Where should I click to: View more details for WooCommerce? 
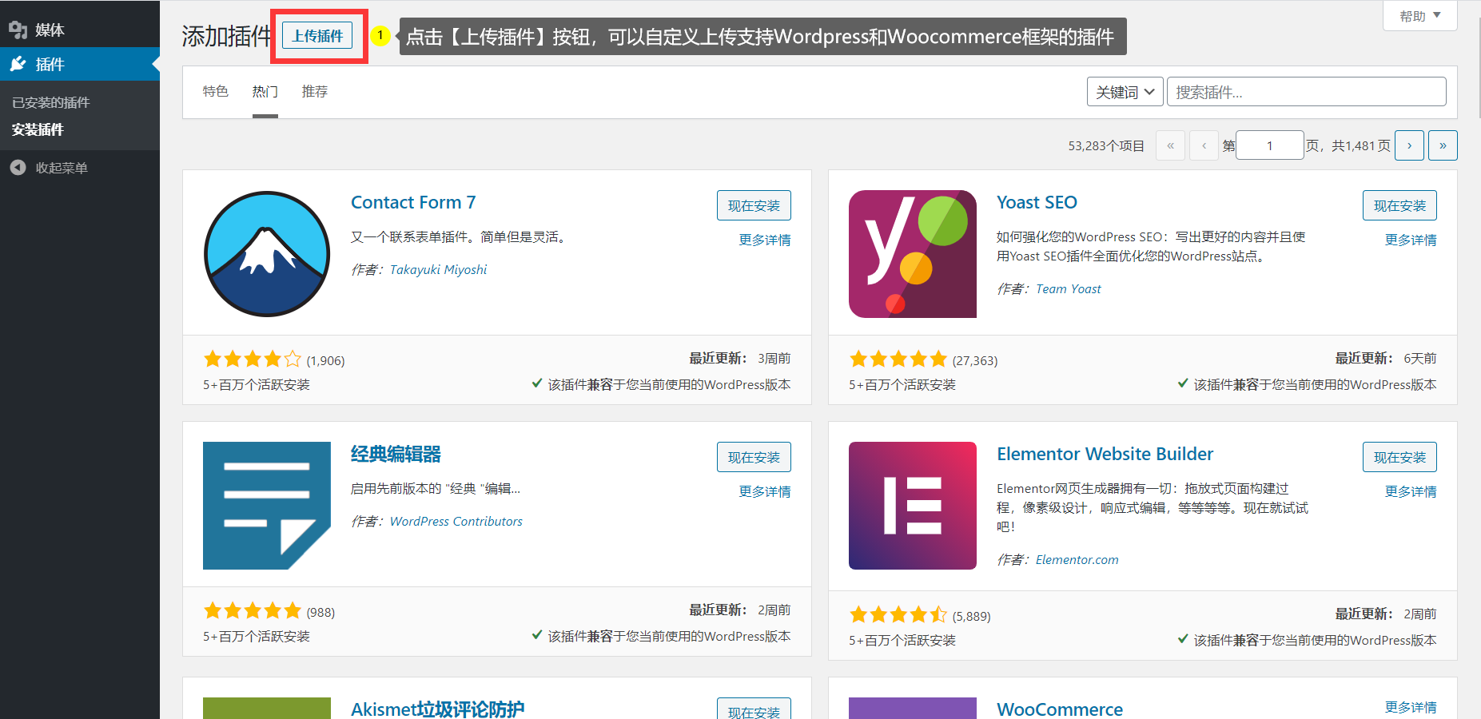pyautogui.click(x=1411, y=707)
